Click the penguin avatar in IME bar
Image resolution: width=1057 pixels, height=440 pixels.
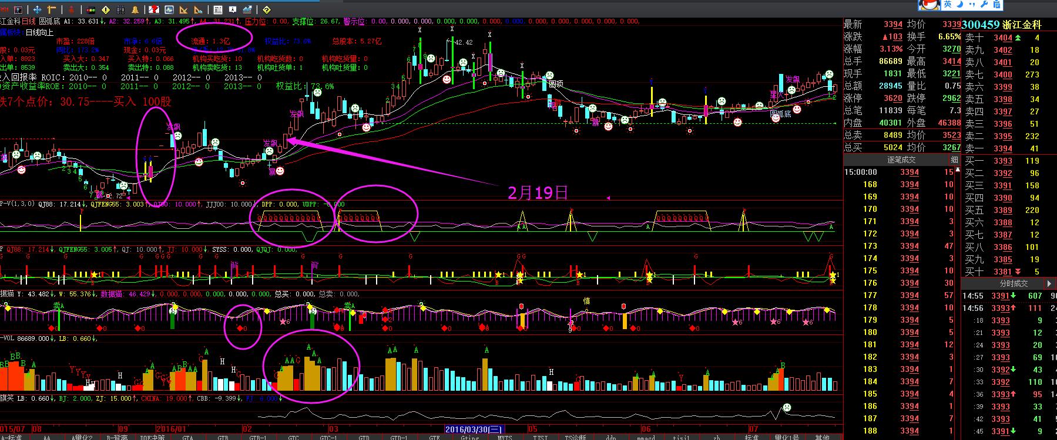point(930,5)
